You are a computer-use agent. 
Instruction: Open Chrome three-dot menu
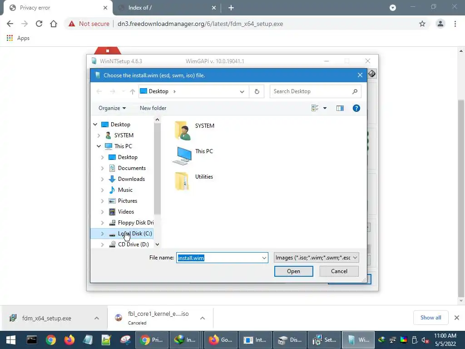click(455, 24)
